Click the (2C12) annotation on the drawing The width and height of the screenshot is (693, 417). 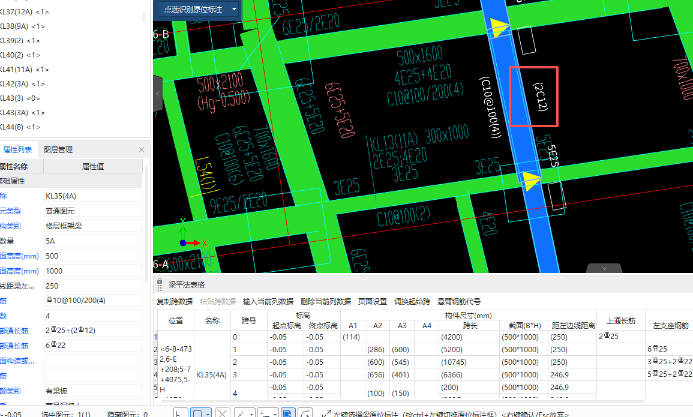540,96
